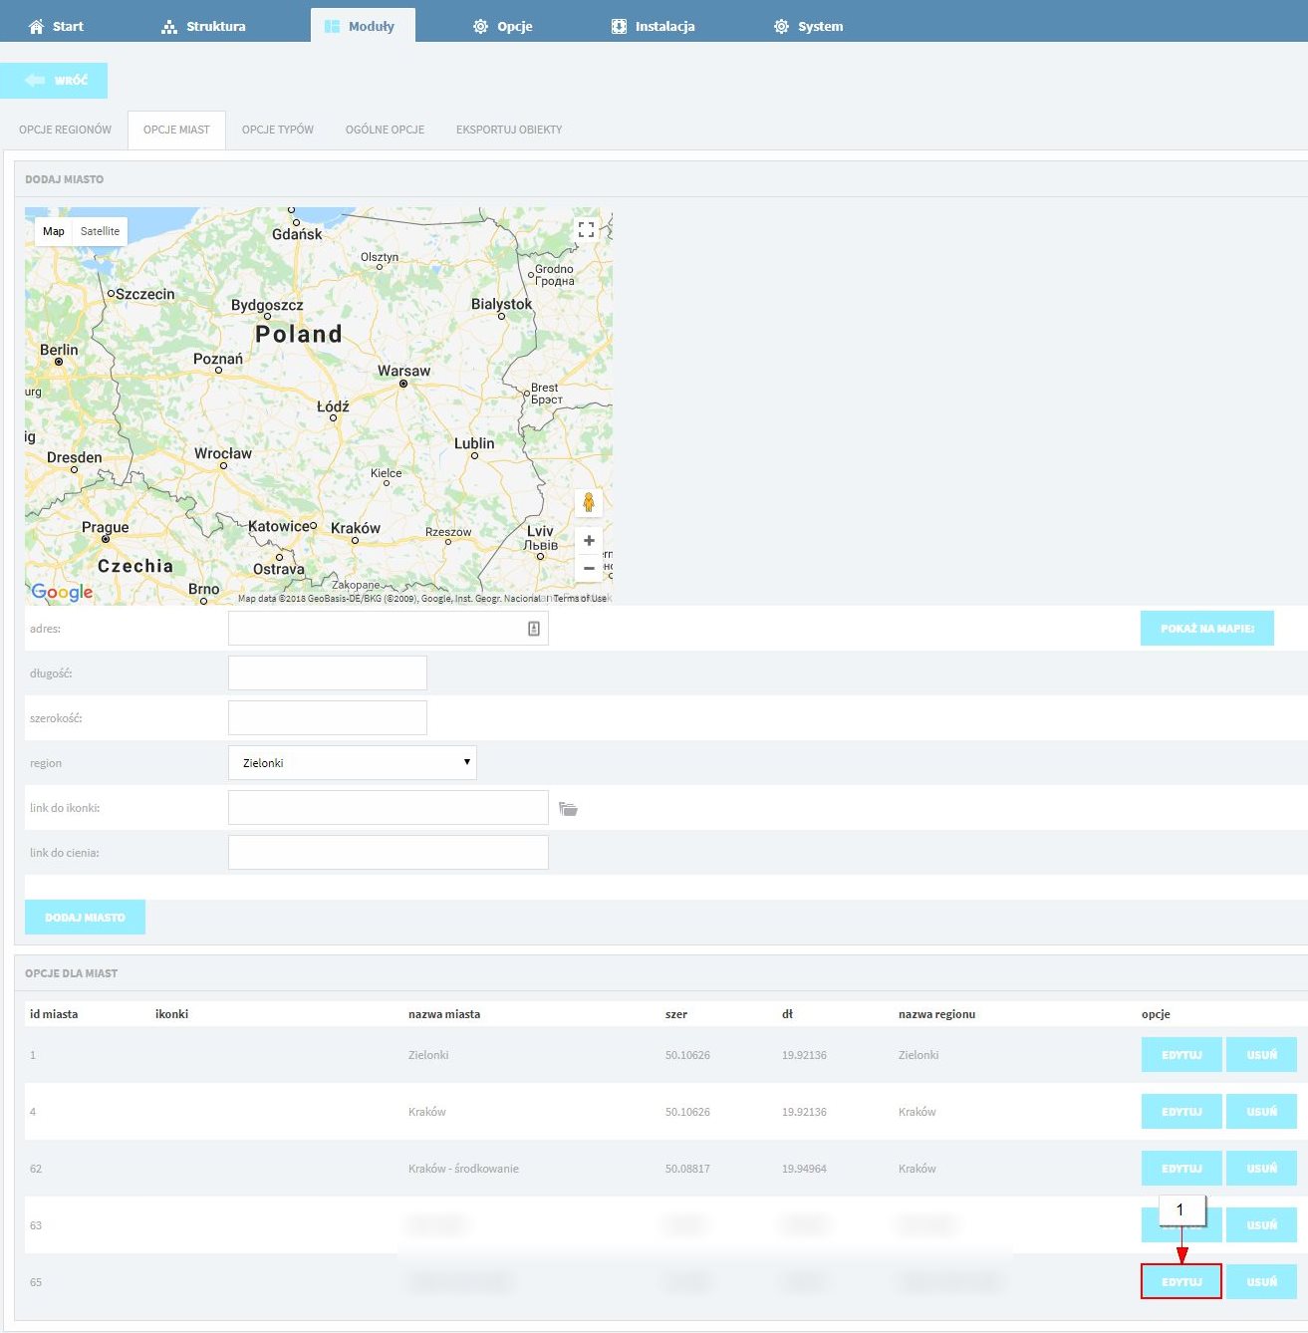The height and width of the screenshot is (1333, 1308).
Task: Click the Warsaw label on the map
Action: point(403,371)
